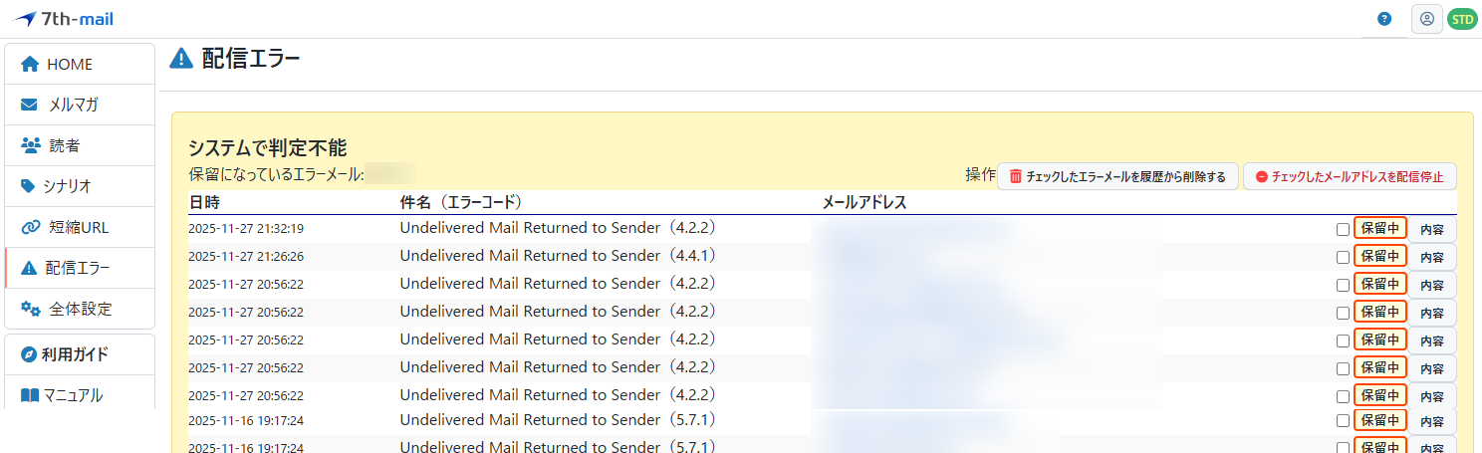Click チェックしたエラーメールを履歴から削除する button
1482x453 pixels.
tap(1117, 176)
